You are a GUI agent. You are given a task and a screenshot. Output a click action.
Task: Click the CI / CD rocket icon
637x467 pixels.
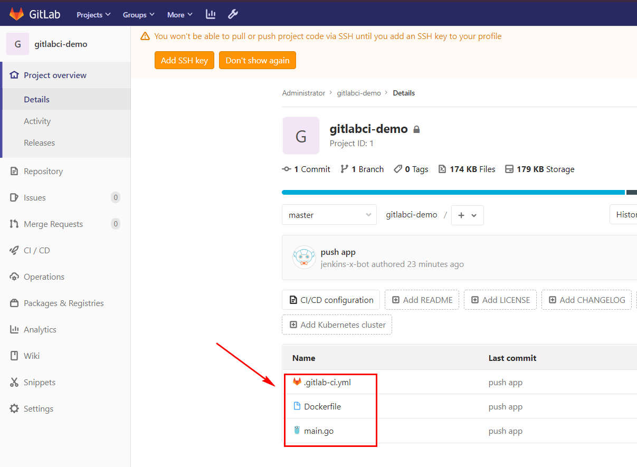(x=14, y=250)
